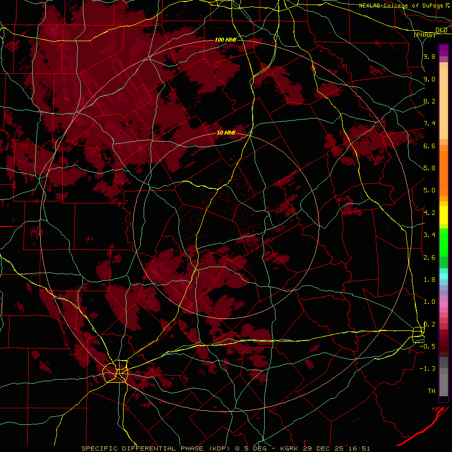Click the 2.6 value on the scale
The height and width of the screenshot is (452, 452).
click(x=429, y=258)
